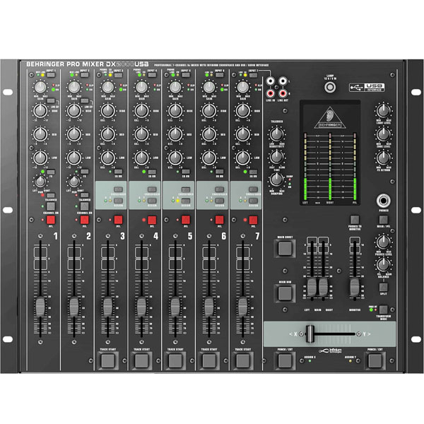
Task: Click the Talkover Sensitivity knob
Action: pos(276,134)
